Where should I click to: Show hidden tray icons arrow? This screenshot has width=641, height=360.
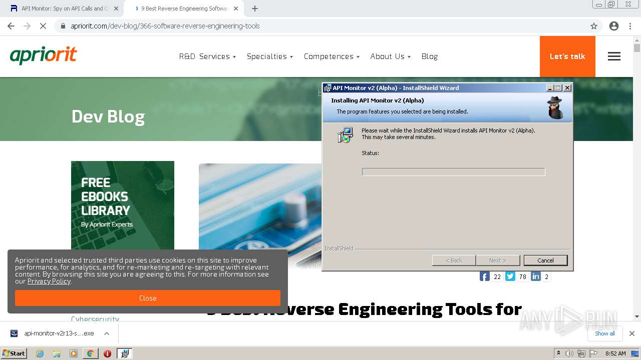(x=558, y=353)
